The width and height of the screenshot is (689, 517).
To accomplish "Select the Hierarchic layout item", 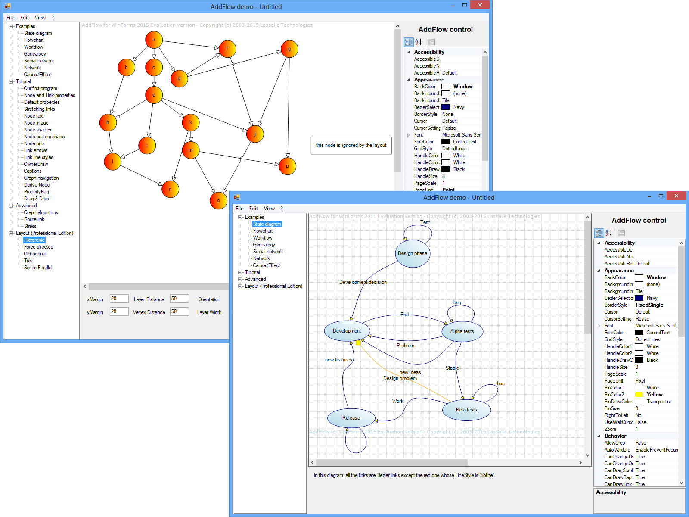I will [x=34, y=240].
